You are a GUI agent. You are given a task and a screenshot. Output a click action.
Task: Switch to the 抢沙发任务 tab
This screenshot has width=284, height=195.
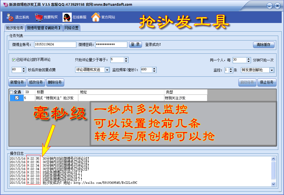(15, 28)
